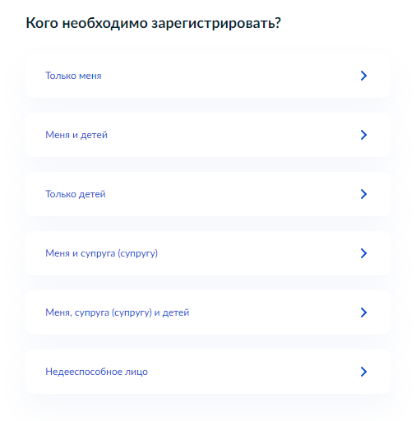Click the arrow icon for Меня и детей

pyautogui.click(x=363, y=135)
